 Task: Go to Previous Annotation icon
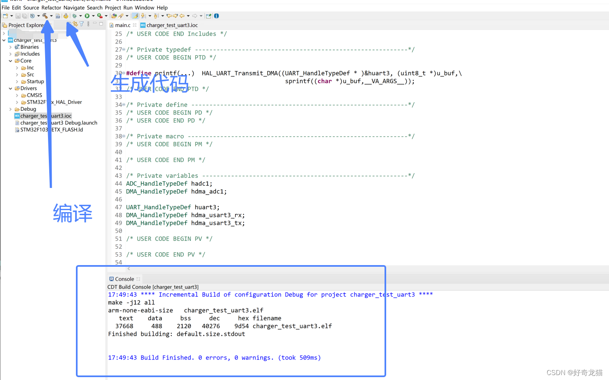pos(156,16)
